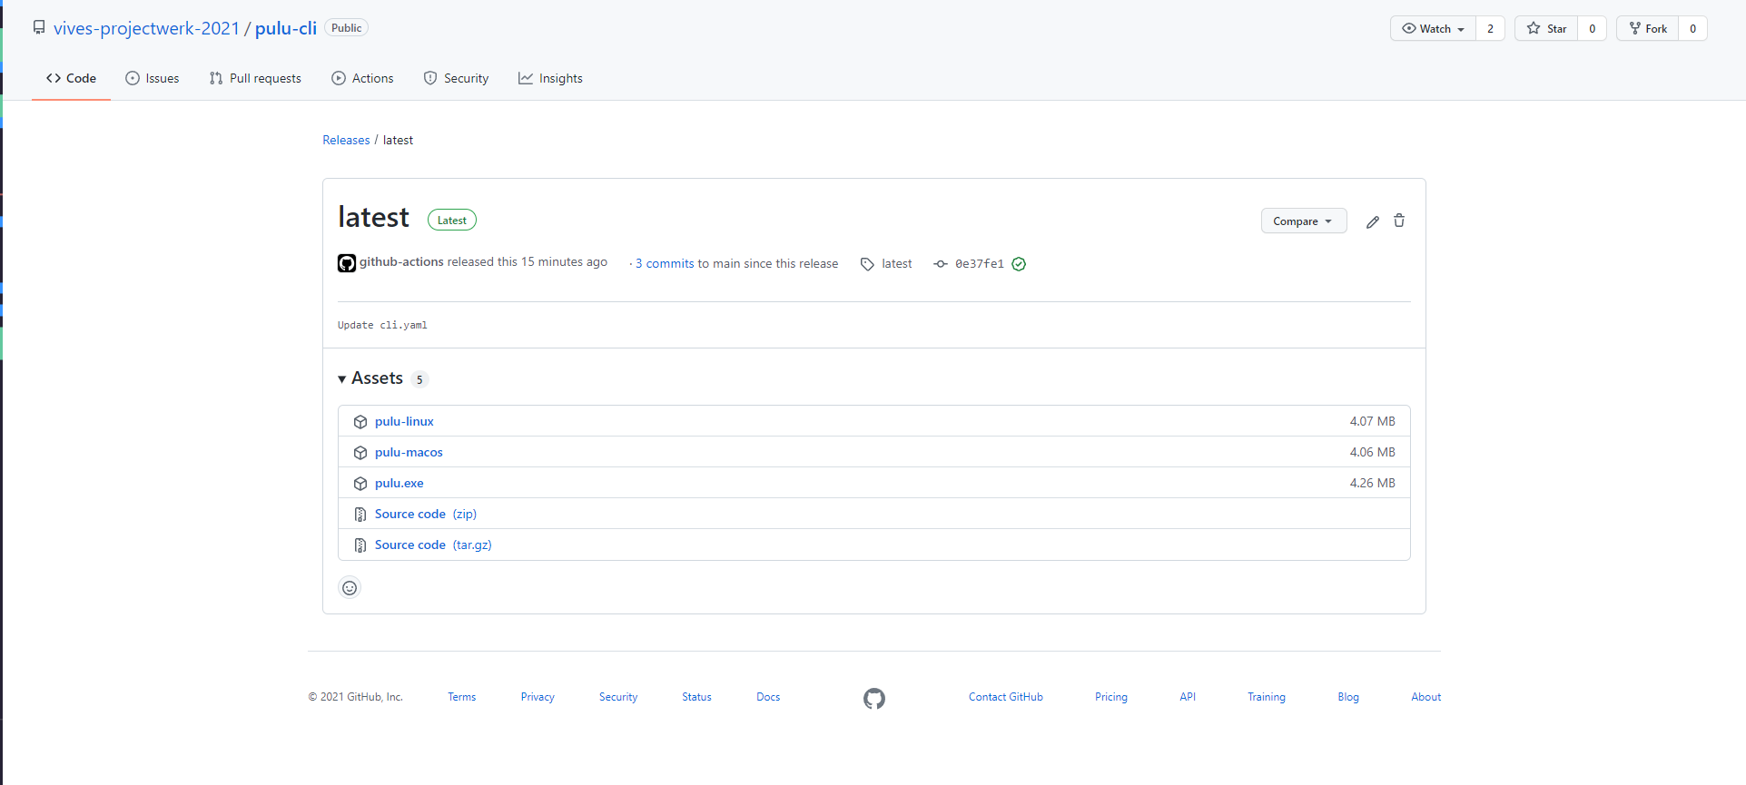Open the latest tag link
1746x785 pixels.
click(896, 263)
